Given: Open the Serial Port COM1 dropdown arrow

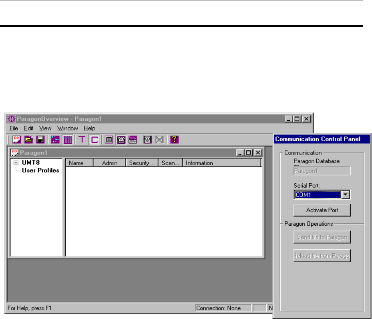Looking at the screenshot, I should (346, 195).
